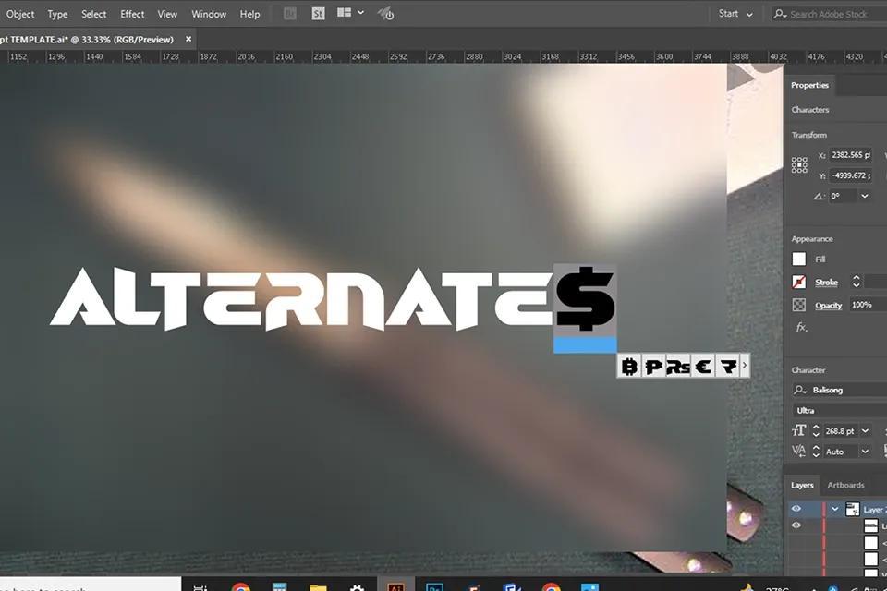
Task: Toggle visibility of the top layer
Action: point(796,509)
